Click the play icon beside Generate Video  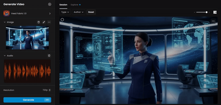50,4
